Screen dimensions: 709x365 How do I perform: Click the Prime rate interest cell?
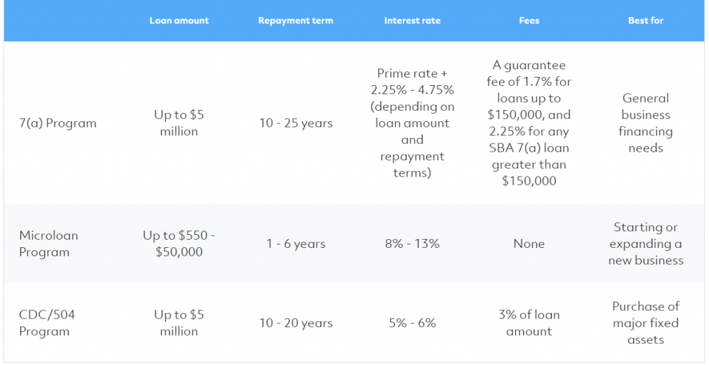click(x=413, y=123)
